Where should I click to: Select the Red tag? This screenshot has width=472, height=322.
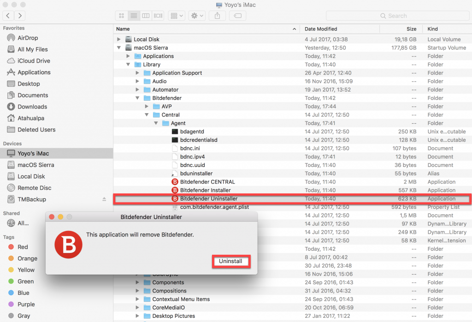(x=22, y=247)
